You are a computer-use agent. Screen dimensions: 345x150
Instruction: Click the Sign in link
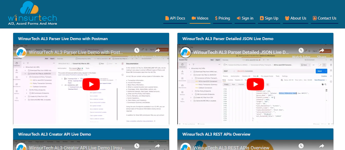(x=245, y=18)
